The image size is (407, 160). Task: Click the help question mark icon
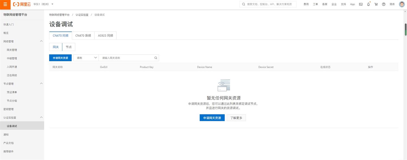[x=383, y=4]
